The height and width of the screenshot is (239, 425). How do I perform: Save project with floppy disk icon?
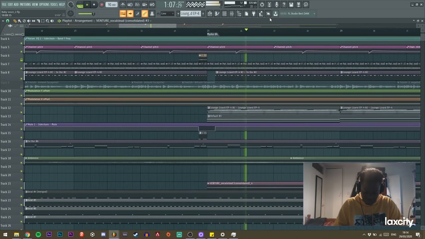click(x=291, y=5)
